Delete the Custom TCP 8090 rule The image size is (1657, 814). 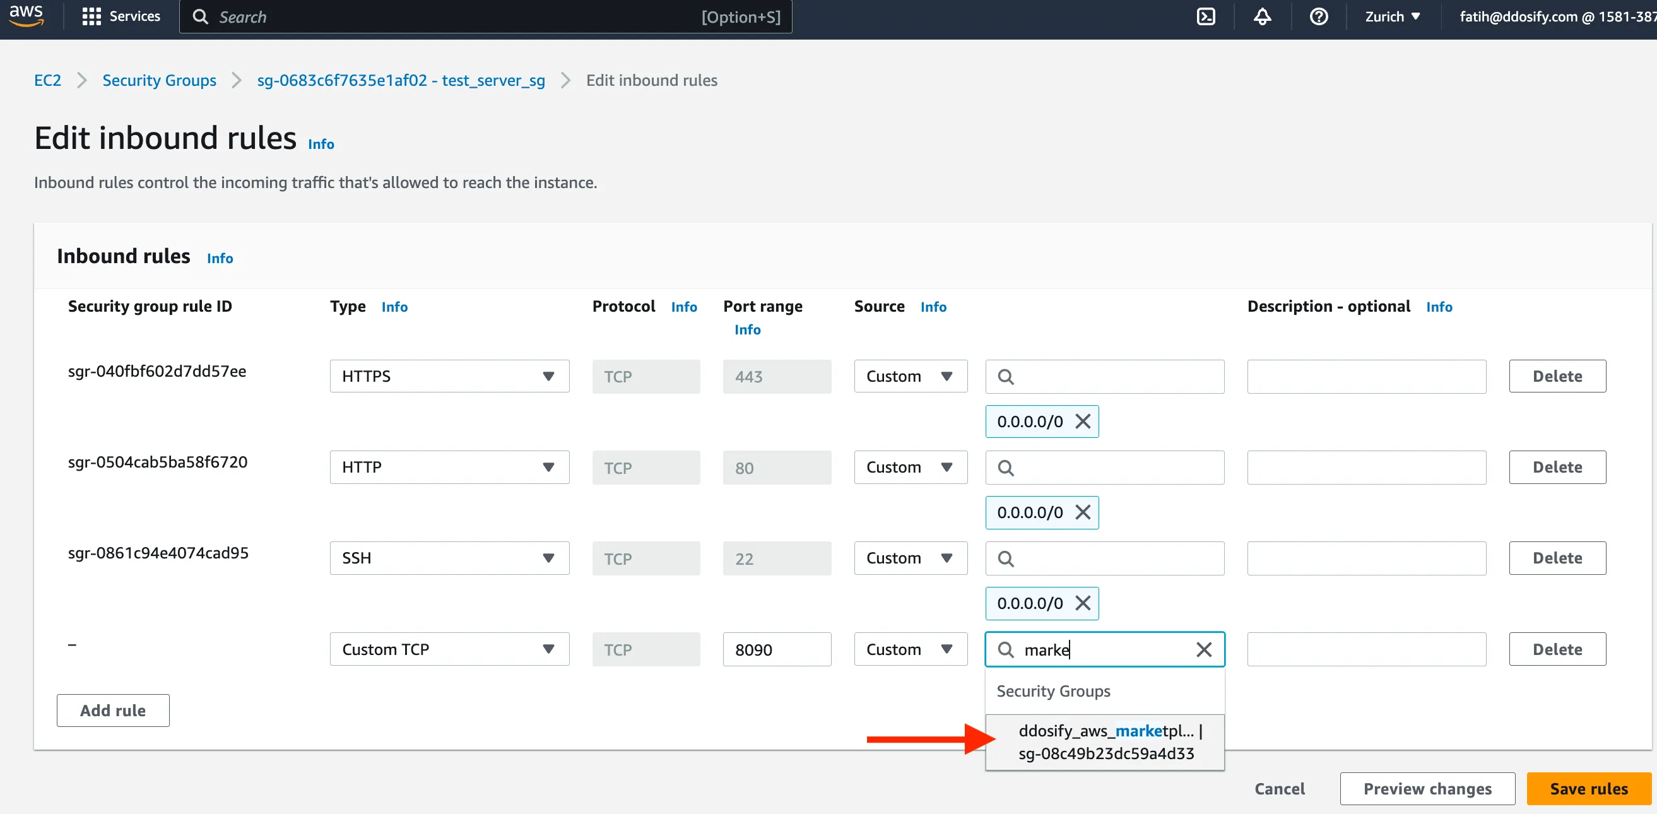pyautogui.click(x=1557, y=649)
